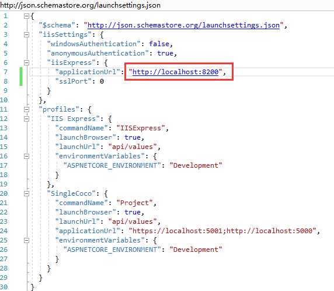Collapse environmentVariables fold marker on line 25
The width and height of the screenshot is (334, 291).
point(26,240)
